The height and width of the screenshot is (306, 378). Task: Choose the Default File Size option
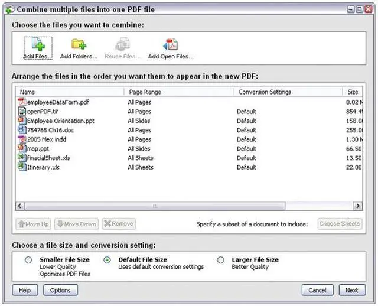point(107,260)
